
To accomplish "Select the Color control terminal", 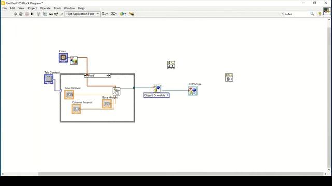I will click(x=63, y=57).
